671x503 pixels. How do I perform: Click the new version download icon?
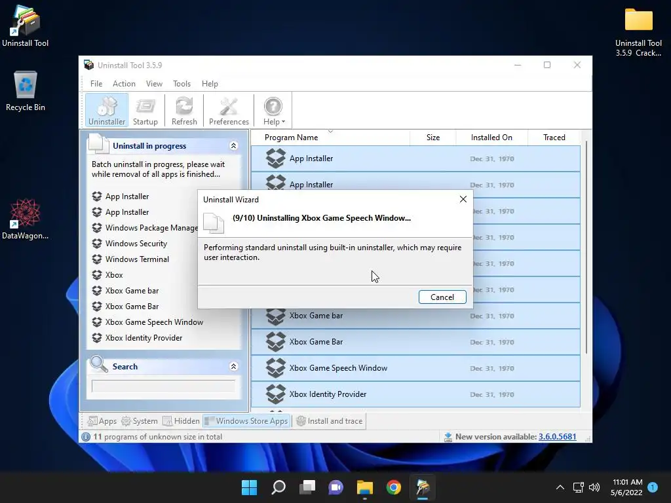click(448, 437)
